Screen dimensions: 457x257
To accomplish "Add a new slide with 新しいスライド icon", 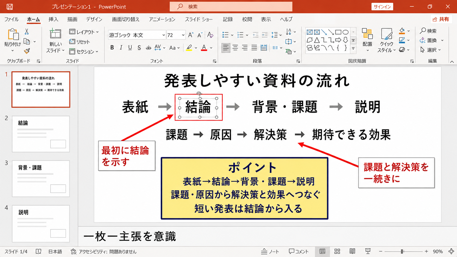I will 55,34.
